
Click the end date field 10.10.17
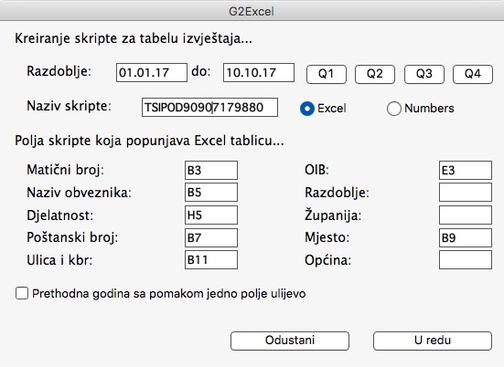coord(259,72)
